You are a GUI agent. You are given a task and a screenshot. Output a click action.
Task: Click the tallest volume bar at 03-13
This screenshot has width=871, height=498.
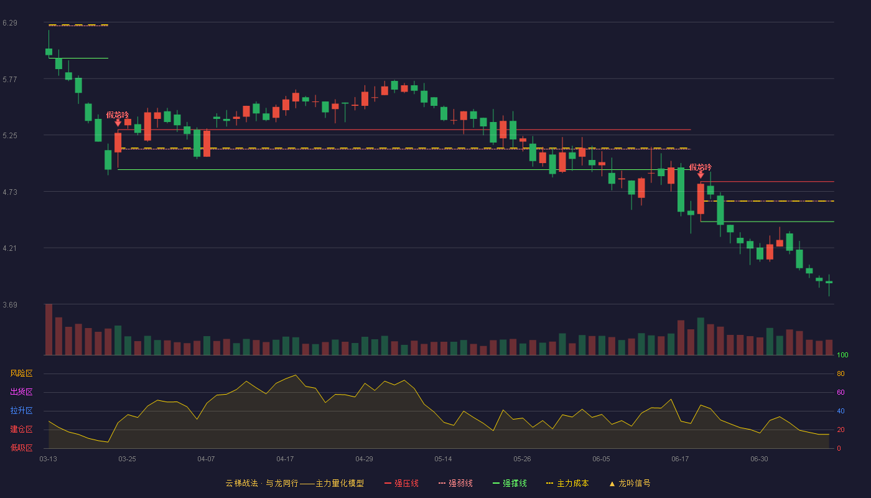pos(49,329)
